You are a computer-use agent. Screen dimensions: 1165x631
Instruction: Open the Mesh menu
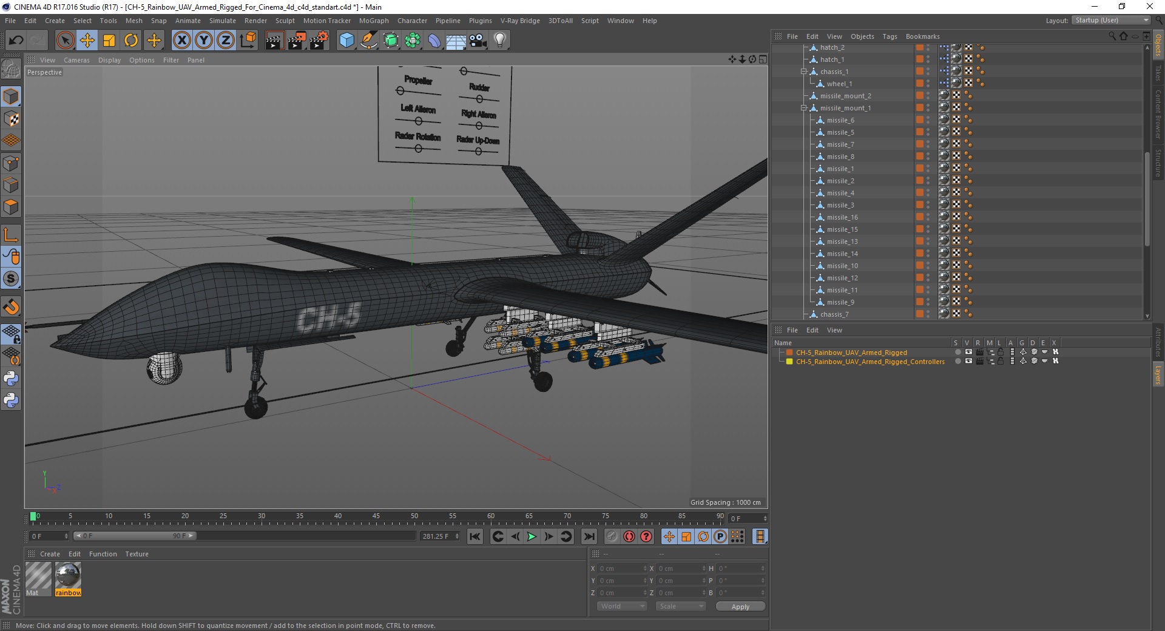tap(133, 21)
